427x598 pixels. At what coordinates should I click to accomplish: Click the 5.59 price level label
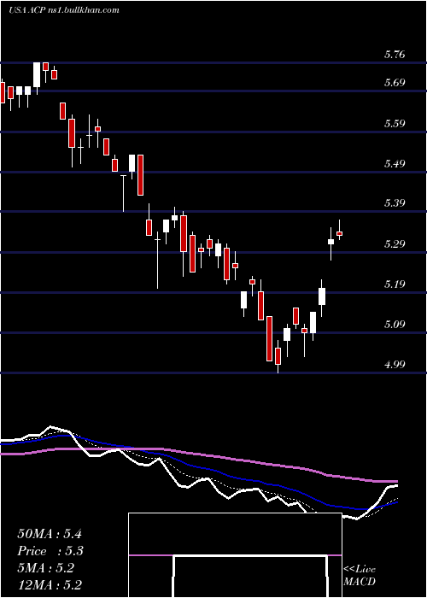395,124
